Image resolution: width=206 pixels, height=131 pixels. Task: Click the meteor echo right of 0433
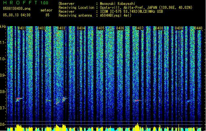pyautogui.click(x=64, y=99)
